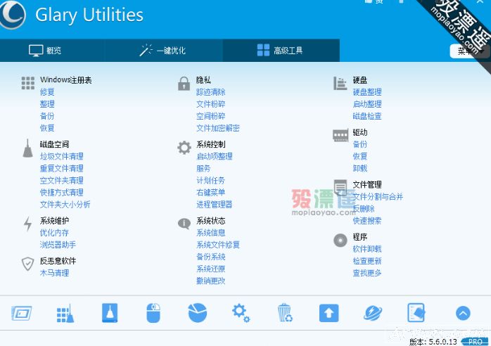
Task: Launch 空文件夹清理
Action: 62,180
